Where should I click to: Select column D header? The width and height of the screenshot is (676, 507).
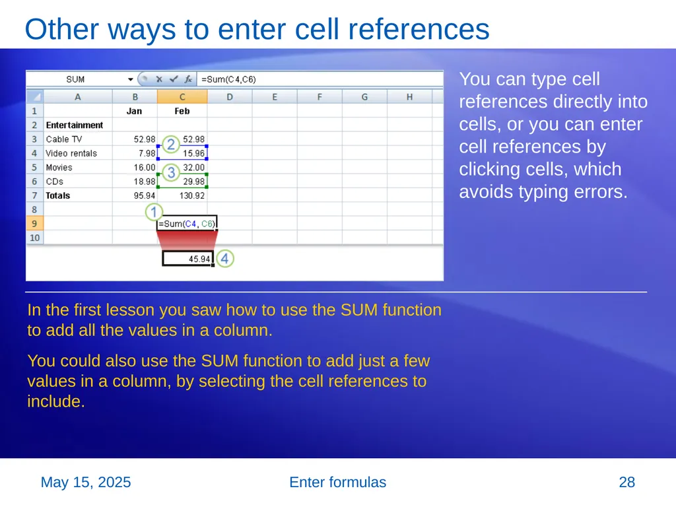[230, 97]
